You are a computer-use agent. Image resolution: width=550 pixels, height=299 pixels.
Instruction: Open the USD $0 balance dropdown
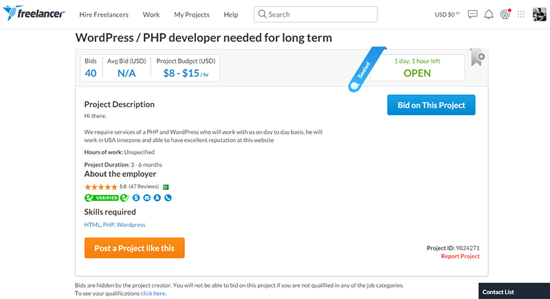[448, 14]
